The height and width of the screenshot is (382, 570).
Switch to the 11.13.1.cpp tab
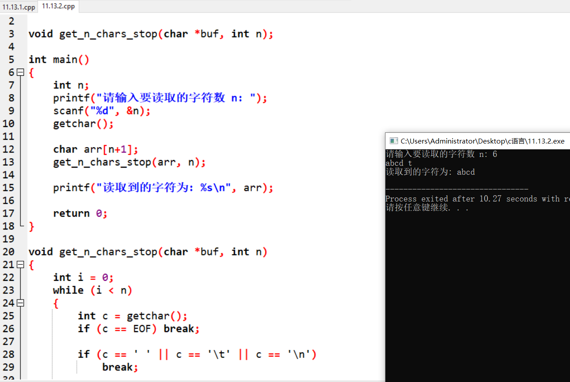[x=19, y=7]
